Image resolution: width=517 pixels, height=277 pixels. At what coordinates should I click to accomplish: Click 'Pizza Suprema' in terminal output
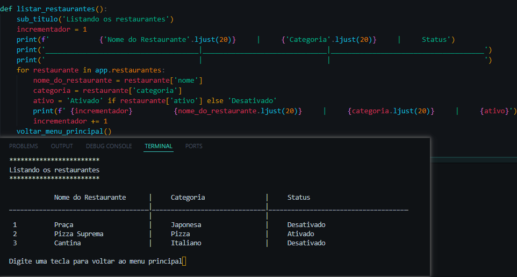coord(79,234)
